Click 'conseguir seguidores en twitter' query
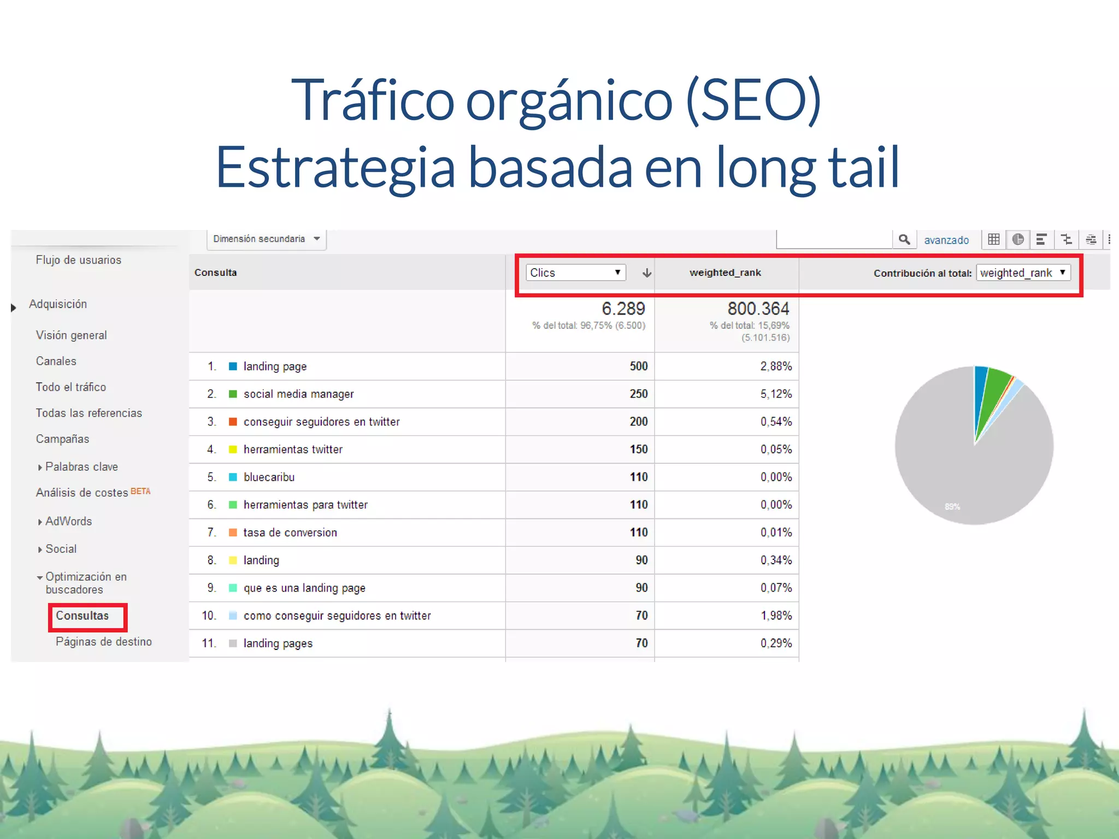This screenshot has width=1119, height=839. click(321, 422)
